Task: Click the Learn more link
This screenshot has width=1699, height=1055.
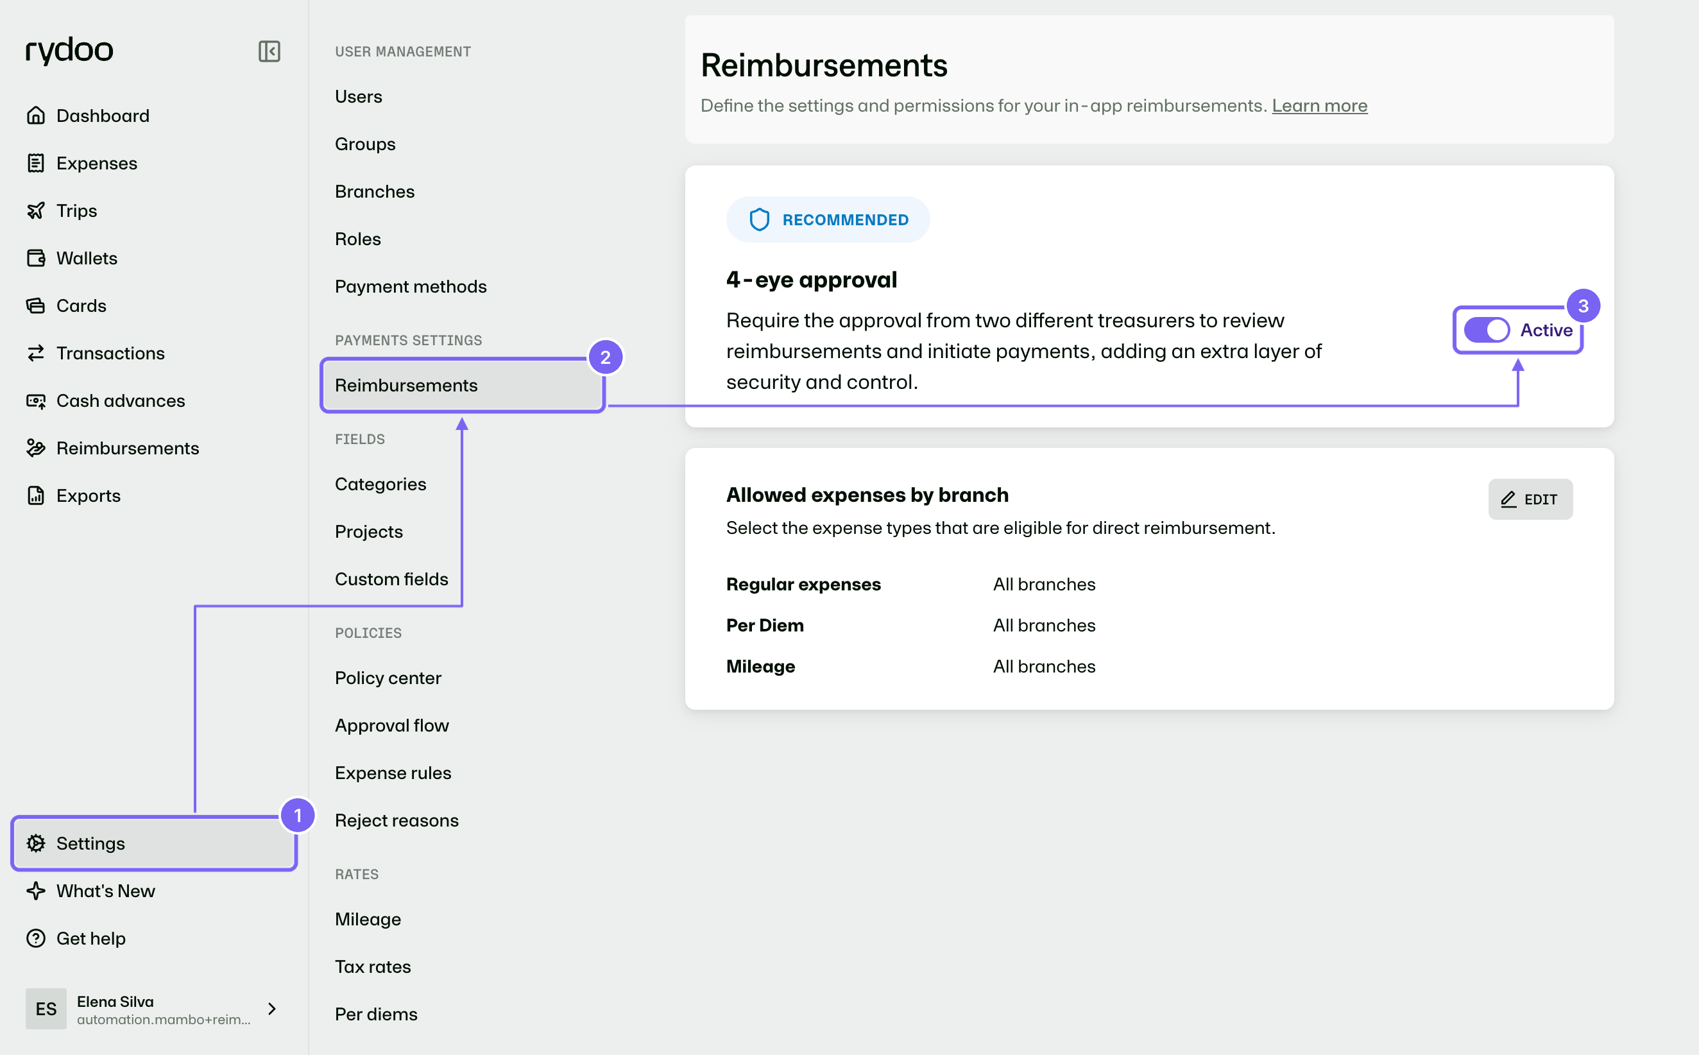Action: 1319,105
